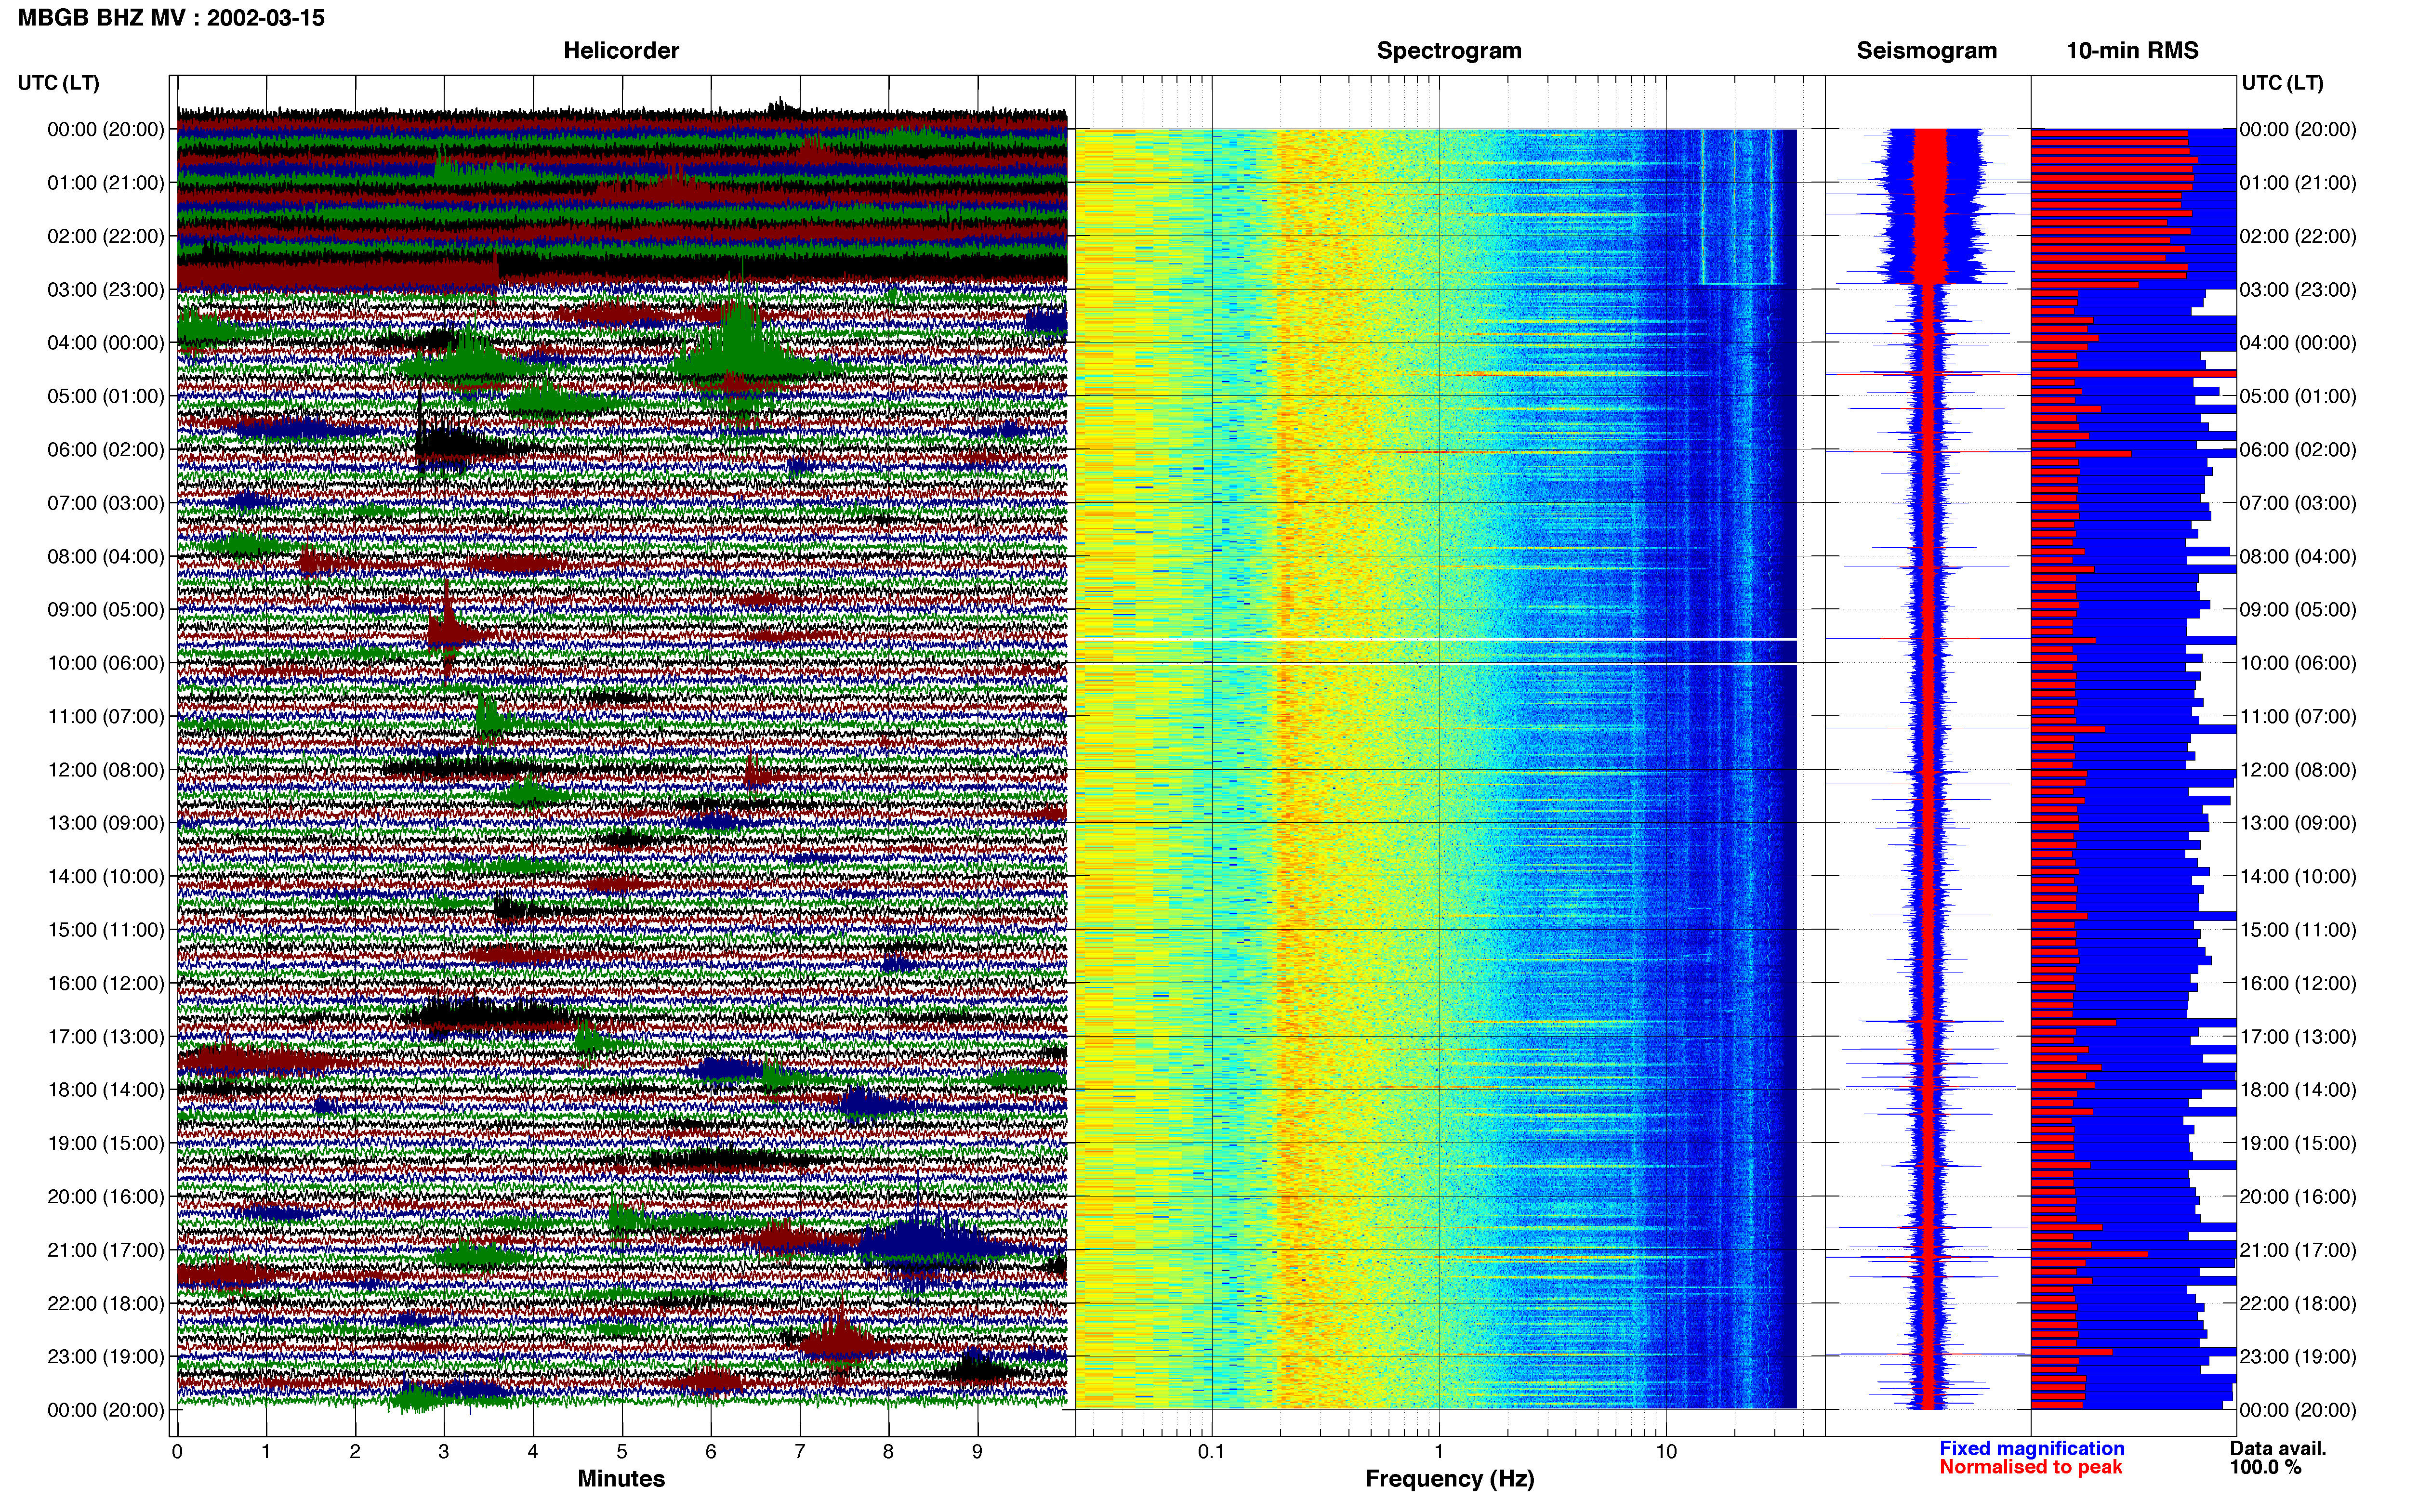Click '03:00 (23:00)' on the helicorder time axis
Screen dimensions: 2418x1512
tap(106, 290)
